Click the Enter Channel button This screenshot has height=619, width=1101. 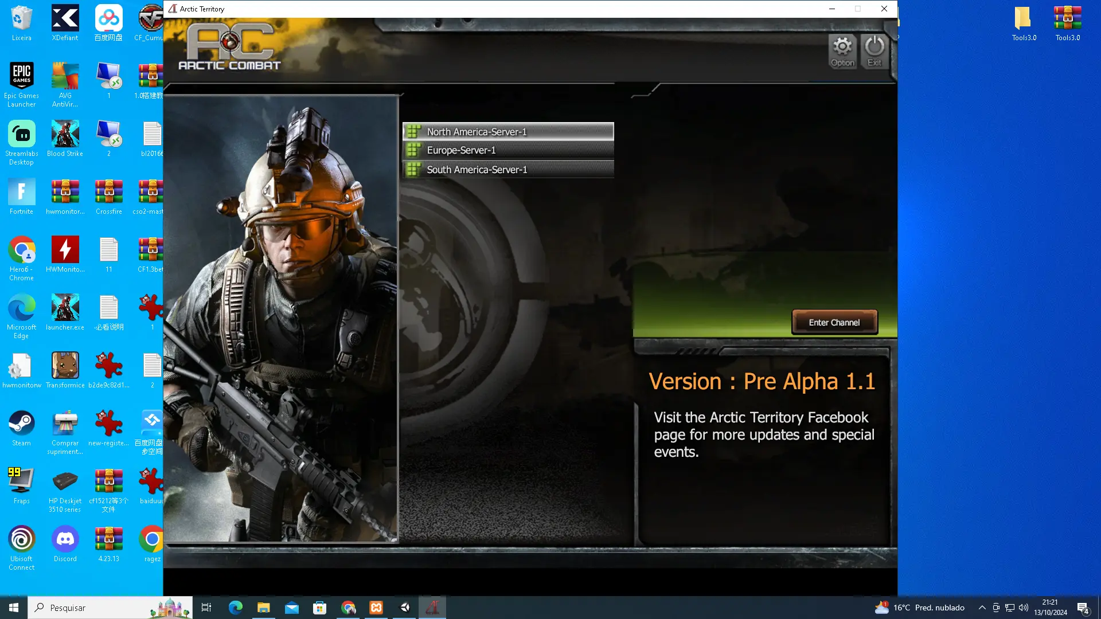pos(834,322)
